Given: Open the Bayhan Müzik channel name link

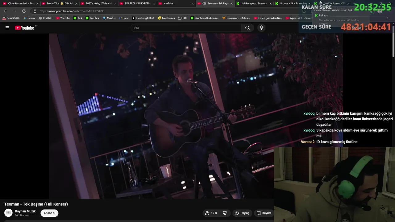Looking at the screenshot, I should pos(25,211).
